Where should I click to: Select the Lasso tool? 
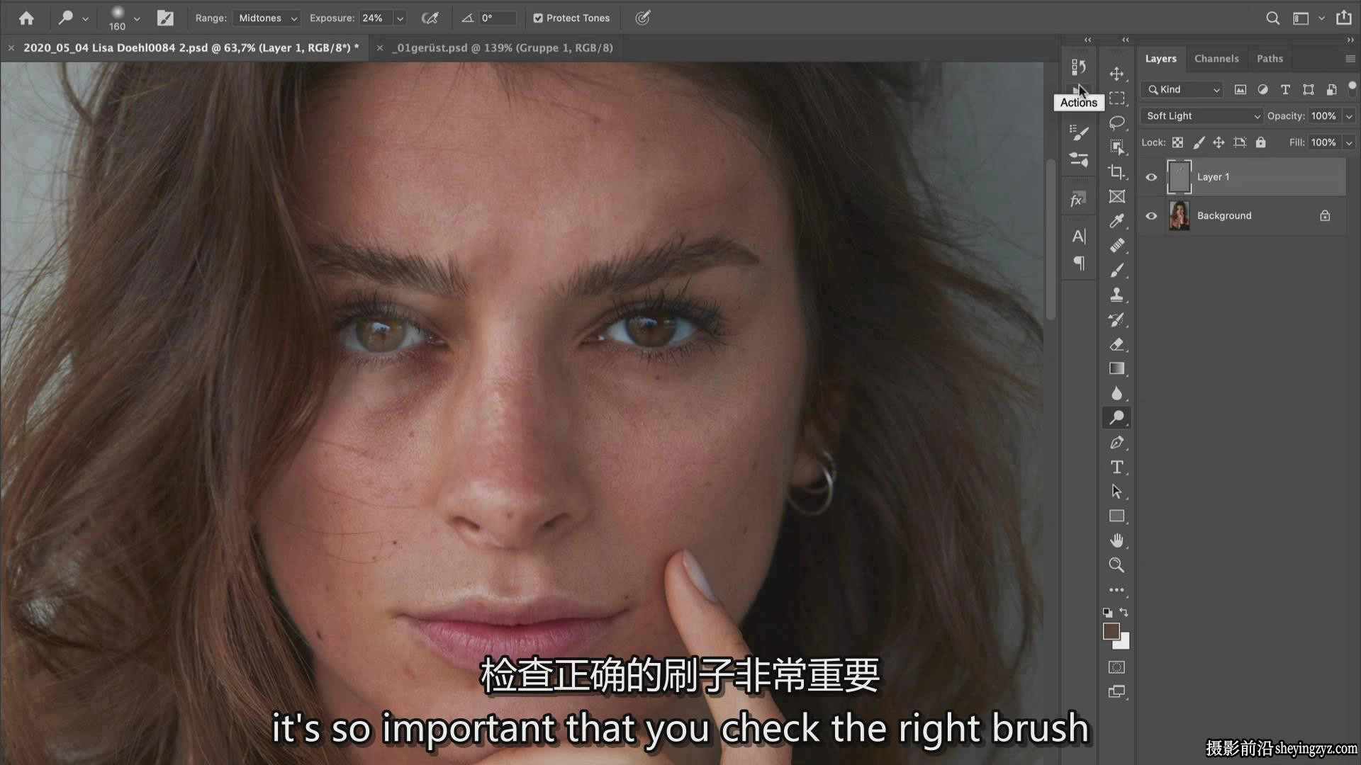coord(1116,123)
